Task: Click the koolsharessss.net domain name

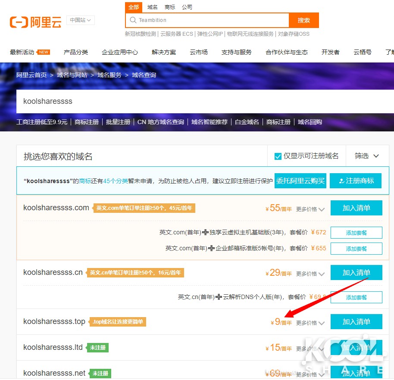Action: coord(54,373)
